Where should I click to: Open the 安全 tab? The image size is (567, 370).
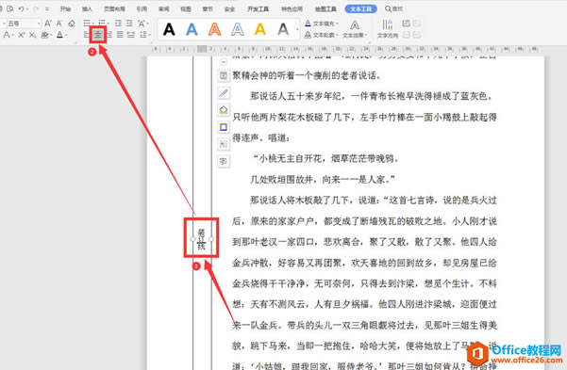pyautogui.click(x=229, y=9)
